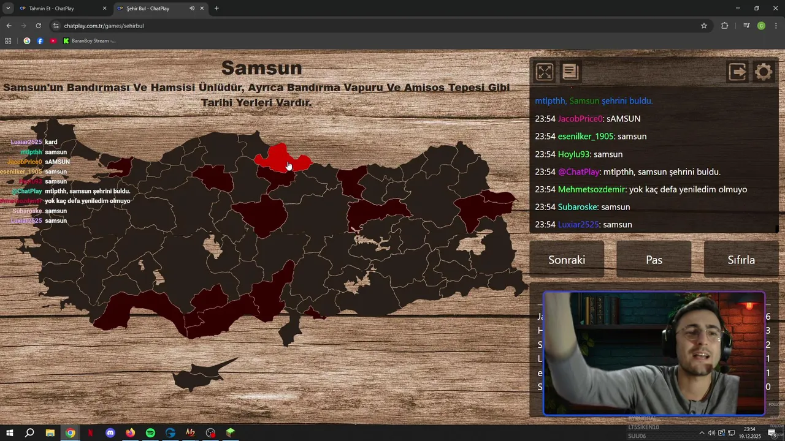
Task: Open OBS recording app from taskbar
Action: point(210,432)
